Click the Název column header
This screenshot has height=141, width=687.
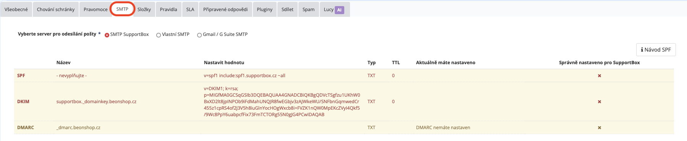pos(63,63)
